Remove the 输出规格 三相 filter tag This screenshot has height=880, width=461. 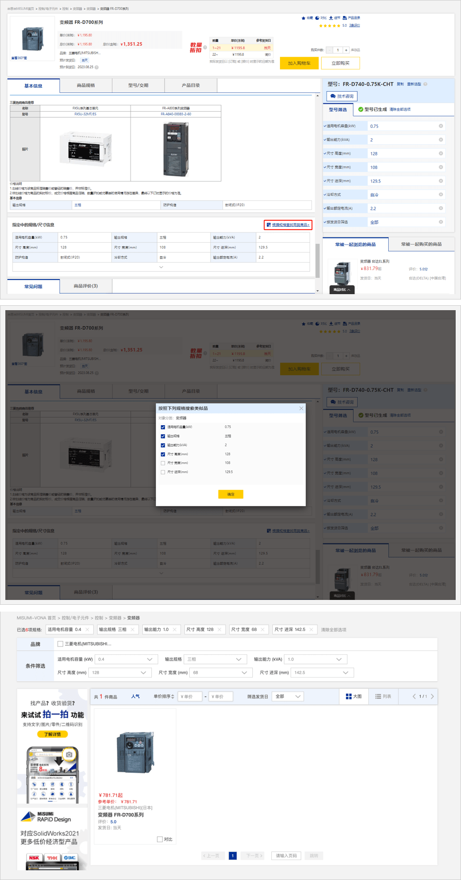(x=132, y=630)
